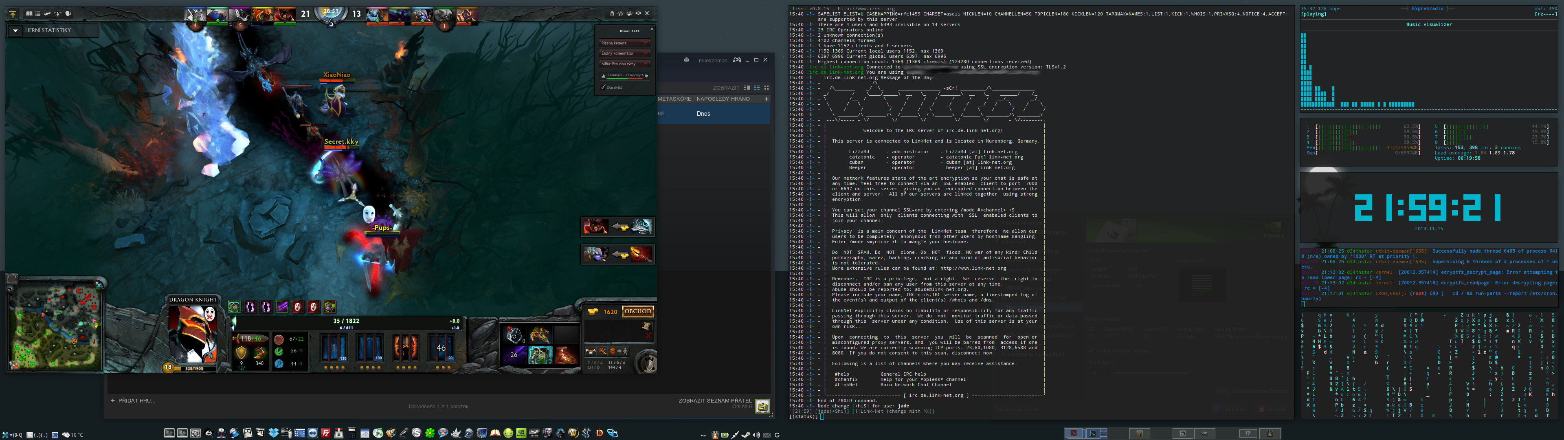Viewport: 1564px width, 440px height.
Task: Click the METASKÓRE column header in Steam
Action: pyautogui.click(x=675, y=99)
